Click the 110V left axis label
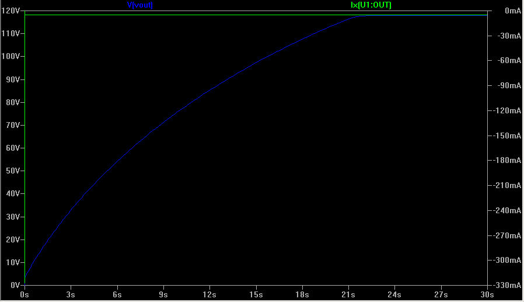 point(11,33)
